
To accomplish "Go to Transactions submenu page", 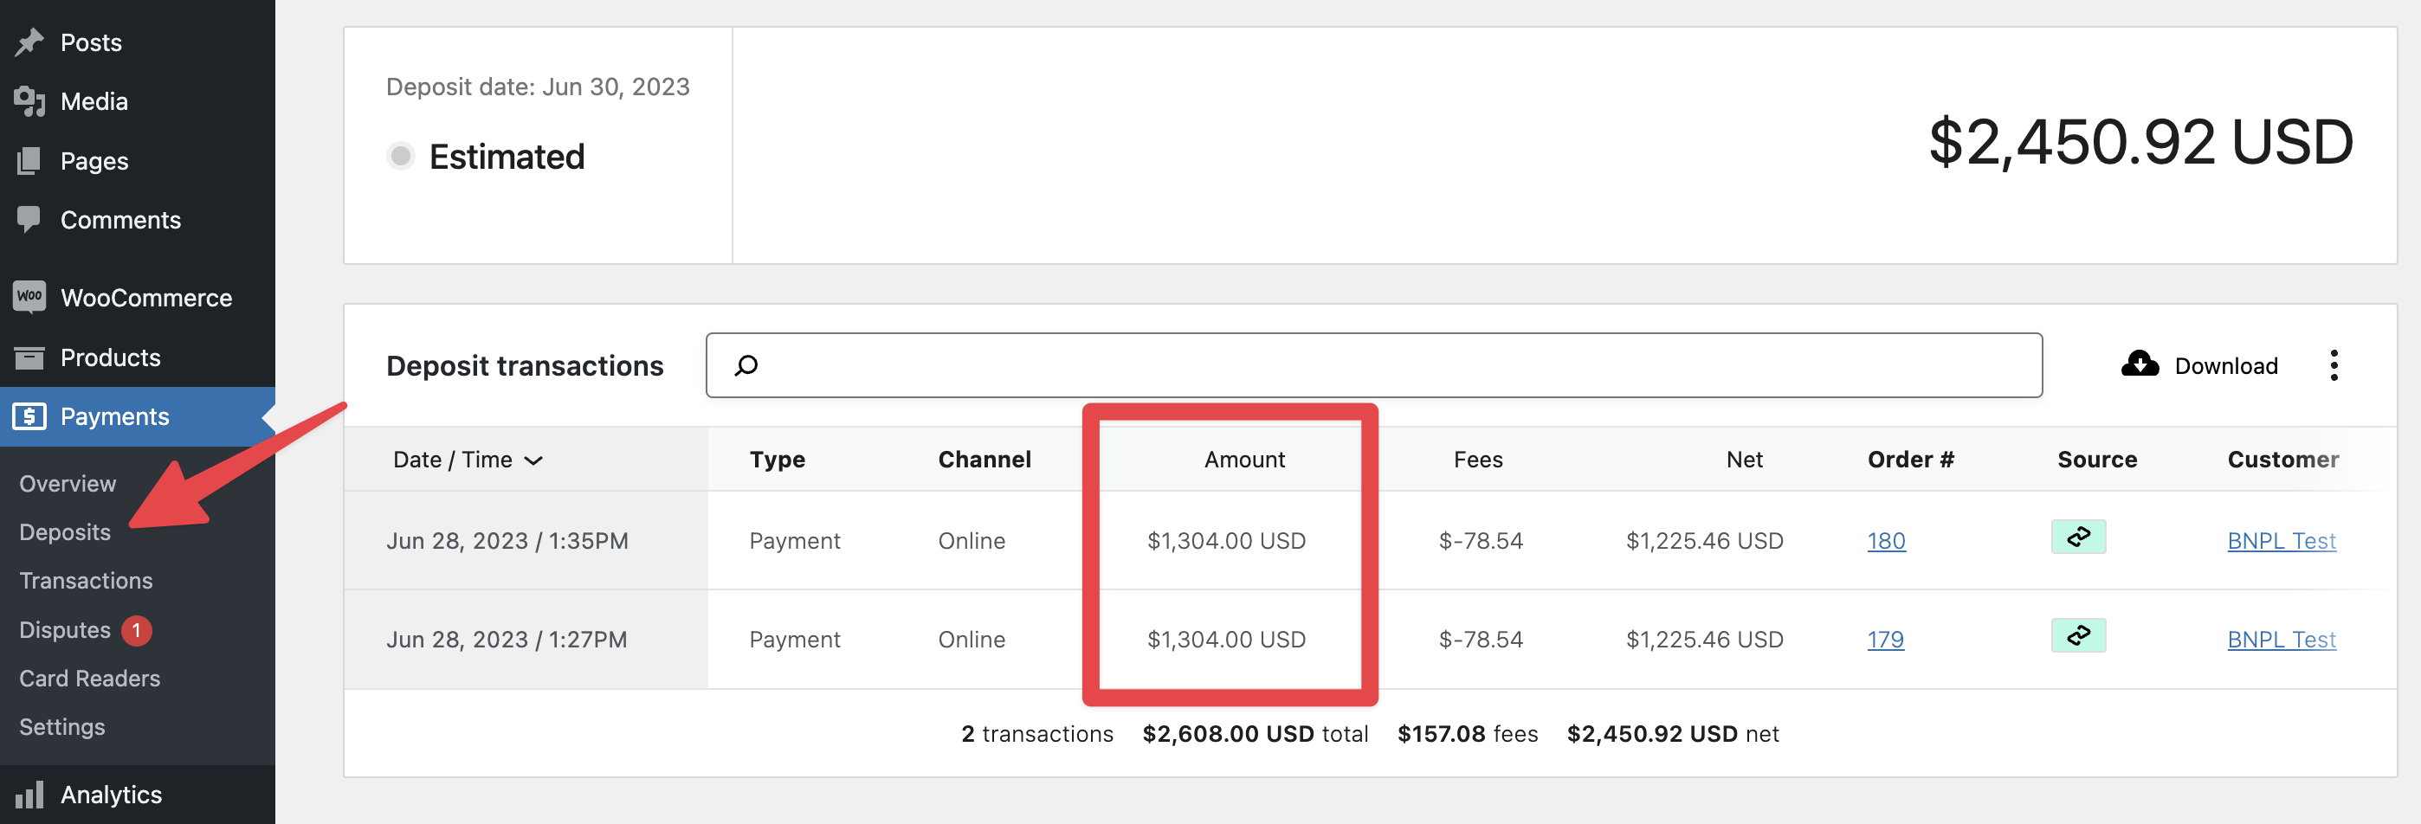I will pos(86,581).
